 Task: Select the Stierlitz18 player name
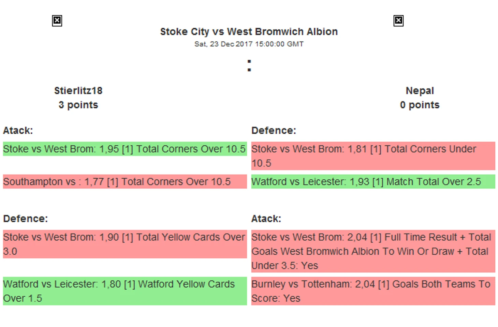(78, 91)
